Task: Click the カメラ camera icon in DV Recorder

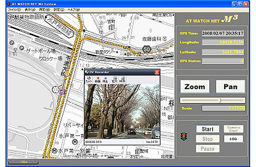Action: coord(89,79)
